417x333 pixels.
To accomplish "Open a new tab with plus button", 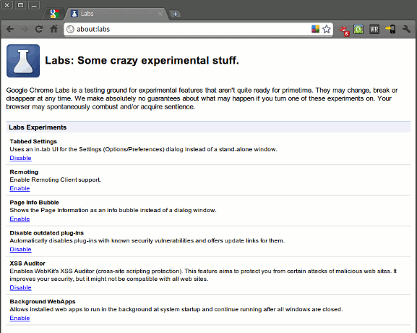I will tap(175, 14).
